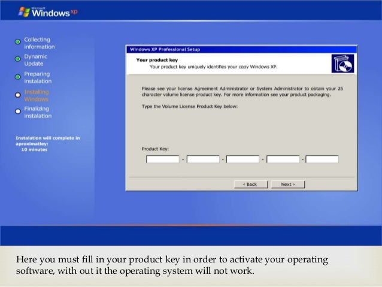Click the orange 'Installing Windows' step text
This screenshot has height=287, width=382.
tap(37, 96)
